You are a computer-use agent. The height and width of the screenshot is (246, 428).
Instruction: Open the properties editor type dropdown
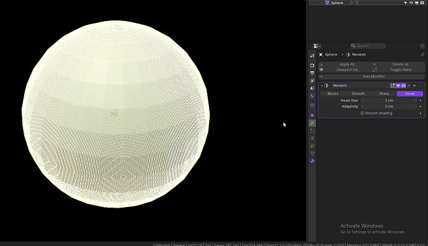(x=316, y=46)
